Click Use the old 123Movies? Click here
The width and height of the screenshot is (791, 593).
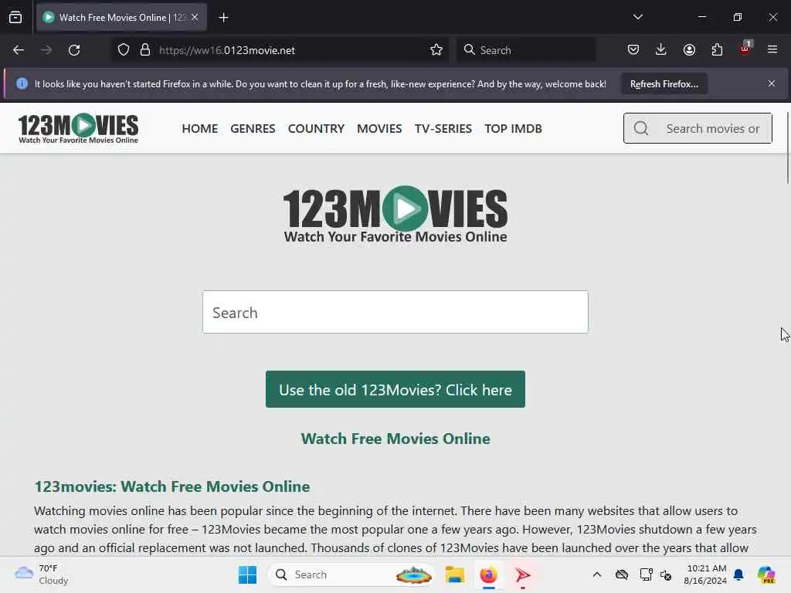(395, 389)
